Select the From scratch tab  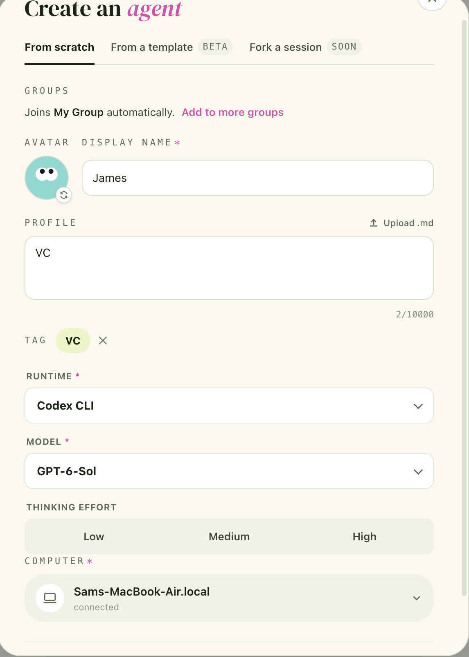(60, 47)
